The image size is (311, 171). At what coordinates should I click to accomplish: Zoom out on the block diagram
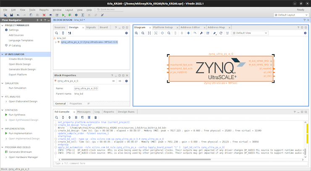click(x=143, y=33)
